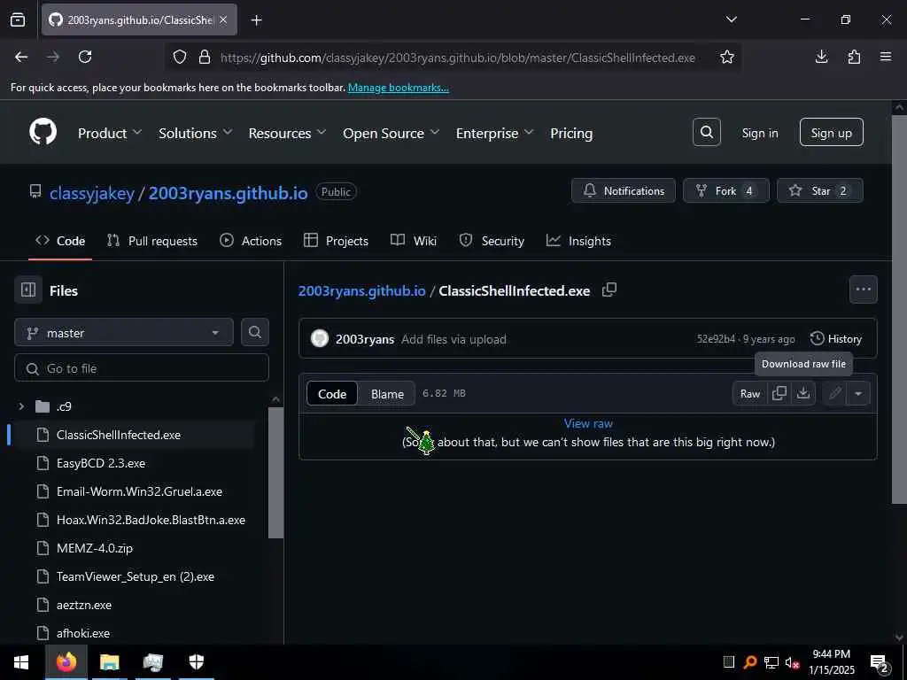Go back to the previous page
Image resolution: width=907 pixels, height=680 pixels.
21,57
